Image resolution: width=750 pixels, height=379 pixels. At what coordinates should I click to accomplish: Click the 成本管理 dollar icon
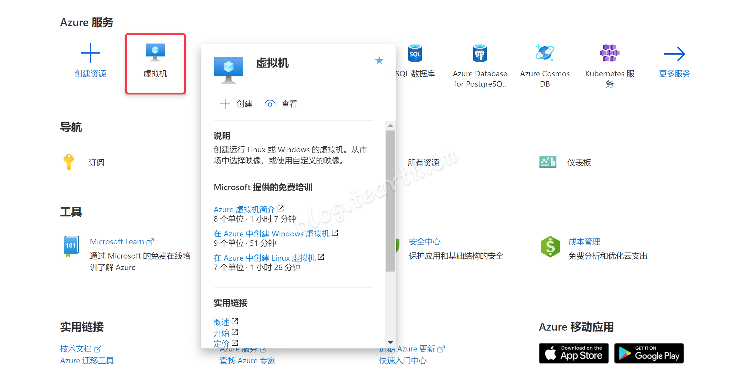click(550, 247)
